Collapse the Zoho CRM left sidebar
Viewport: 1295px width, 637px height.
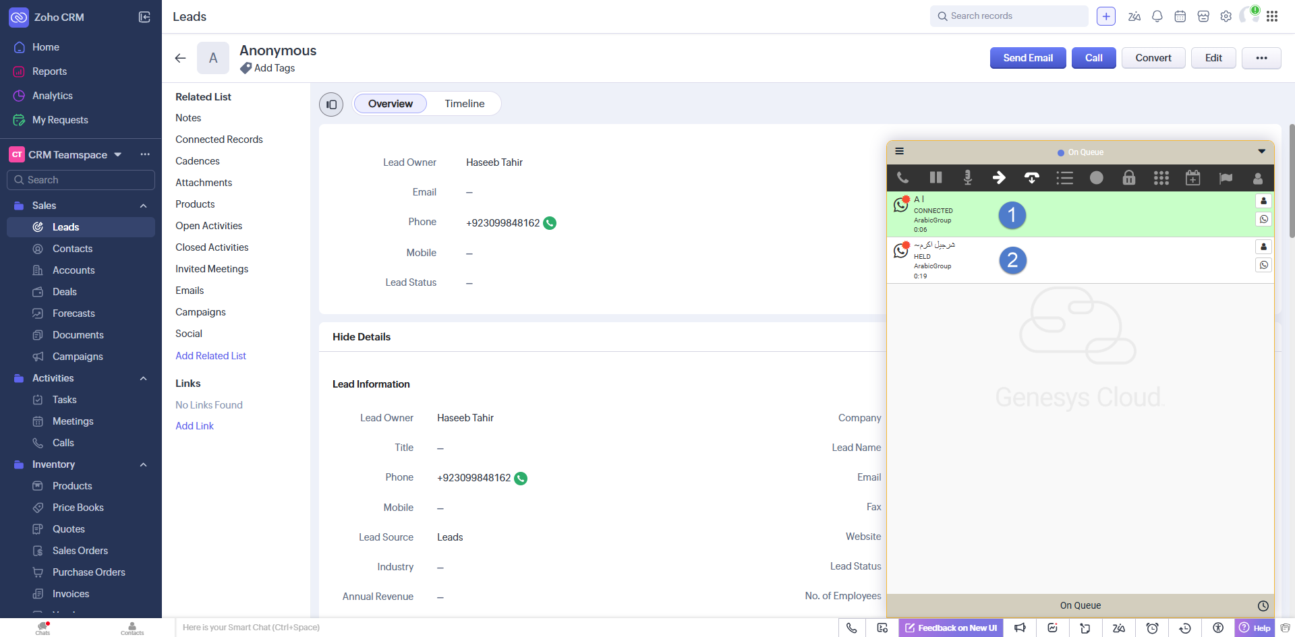click(x=144, y=17)
